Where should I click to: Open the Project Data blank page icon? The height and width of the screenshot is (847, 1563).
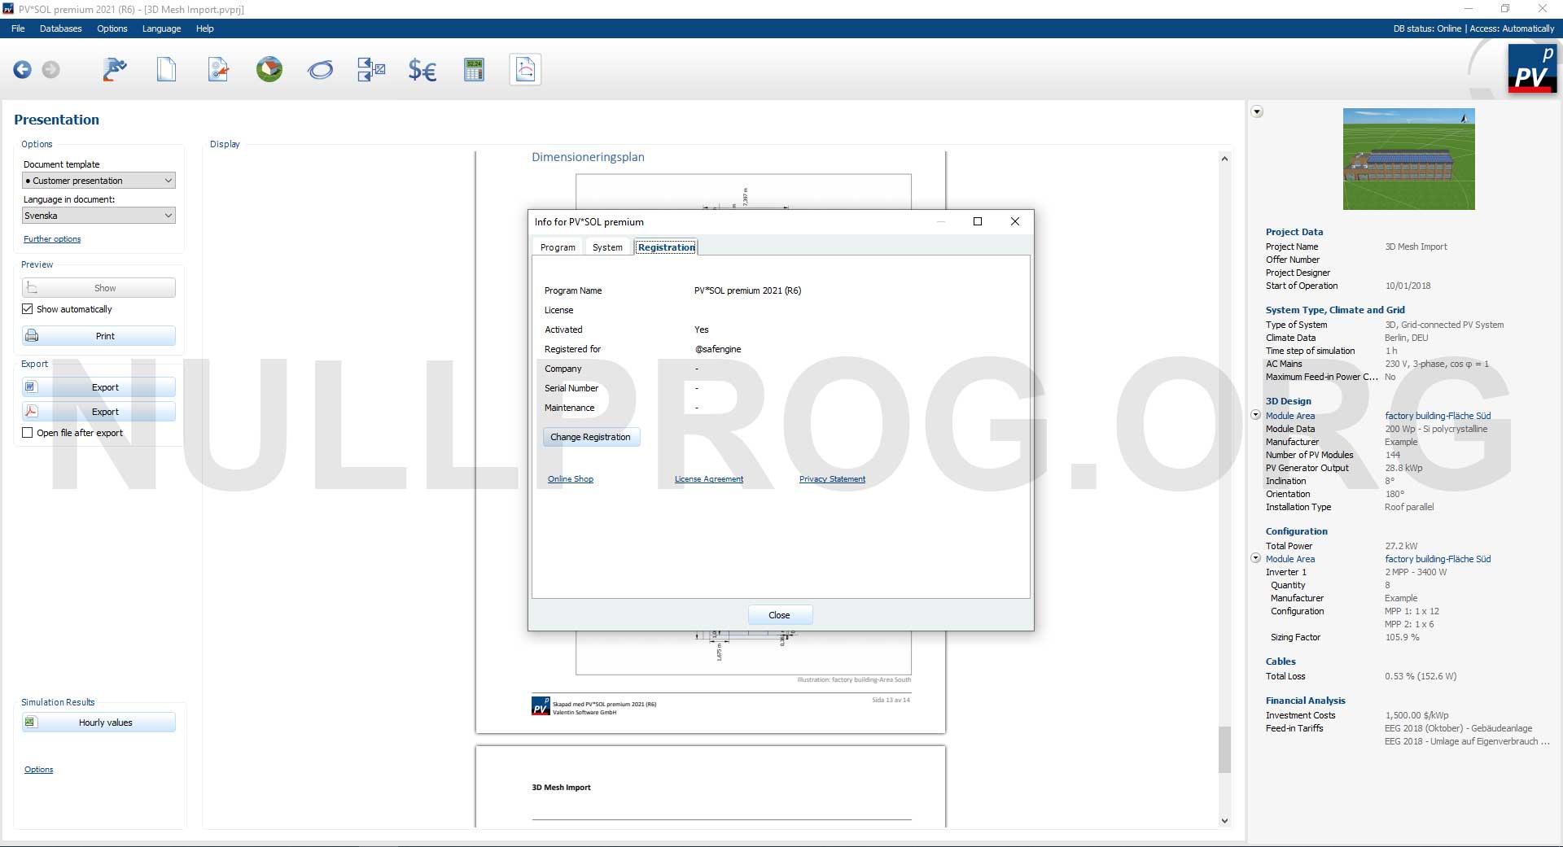[166, 69]
